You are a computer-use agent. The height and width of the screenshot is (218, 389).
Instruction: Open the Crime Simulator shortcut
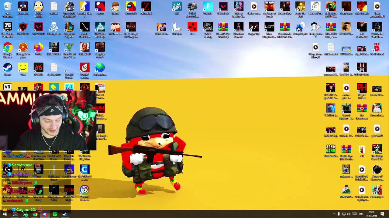click(x=84, y=30)
